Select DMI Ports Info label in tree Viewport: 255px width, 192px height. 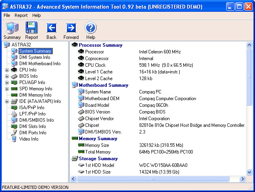tap(33, 133)
